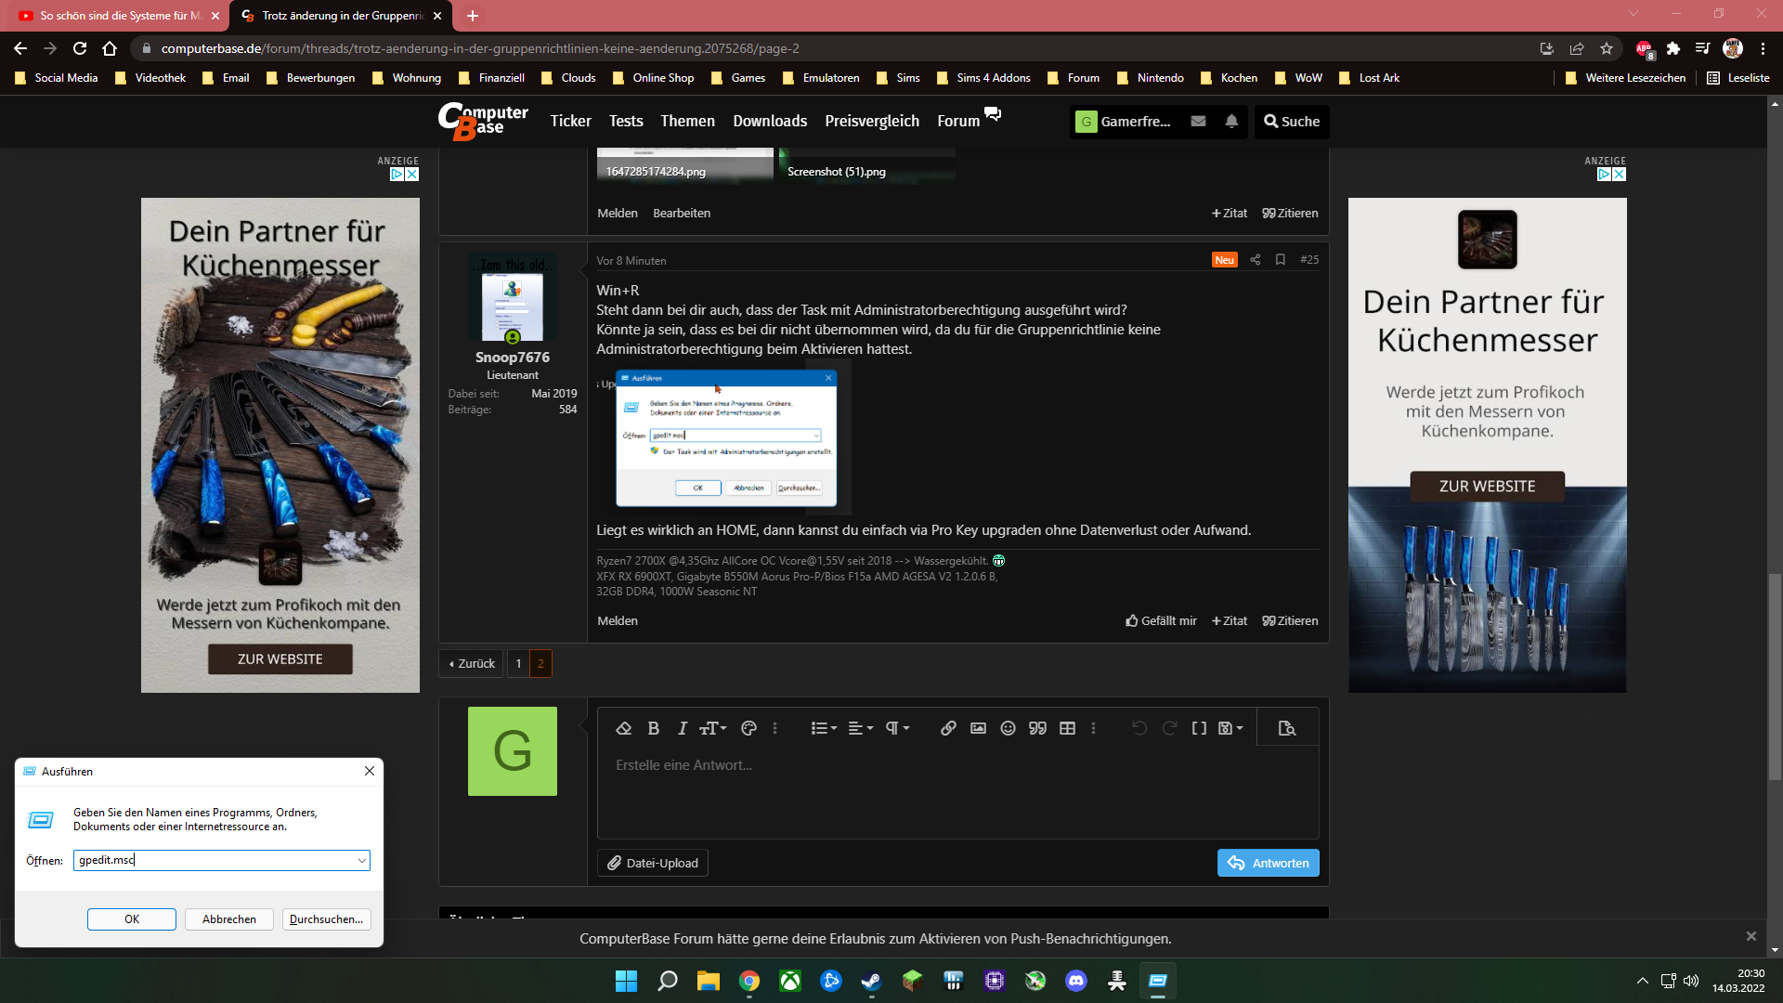
Task: Toggle BB code mode brackets icon
Action: 1199,729
